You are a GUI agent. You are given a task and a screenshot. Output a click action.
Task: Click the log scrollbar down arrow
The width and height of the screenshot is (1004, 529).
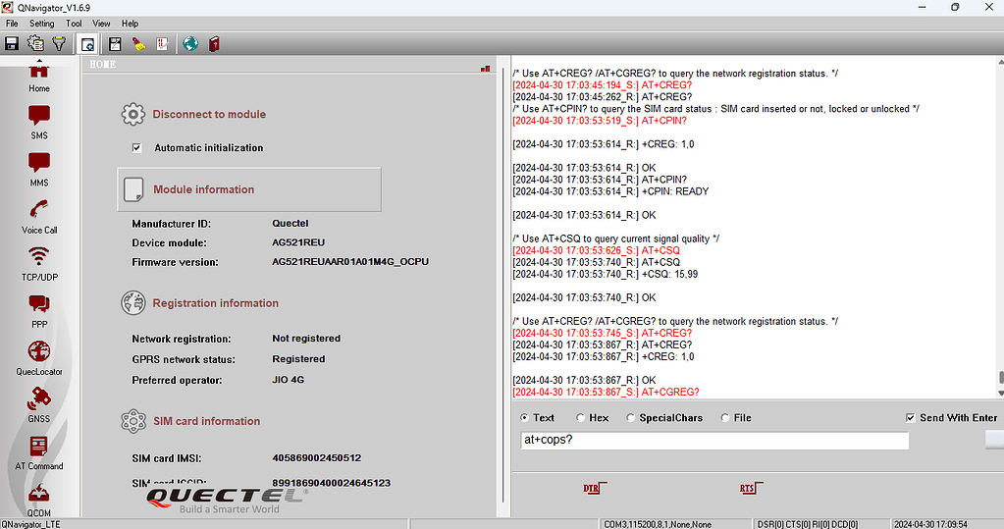1001,393
